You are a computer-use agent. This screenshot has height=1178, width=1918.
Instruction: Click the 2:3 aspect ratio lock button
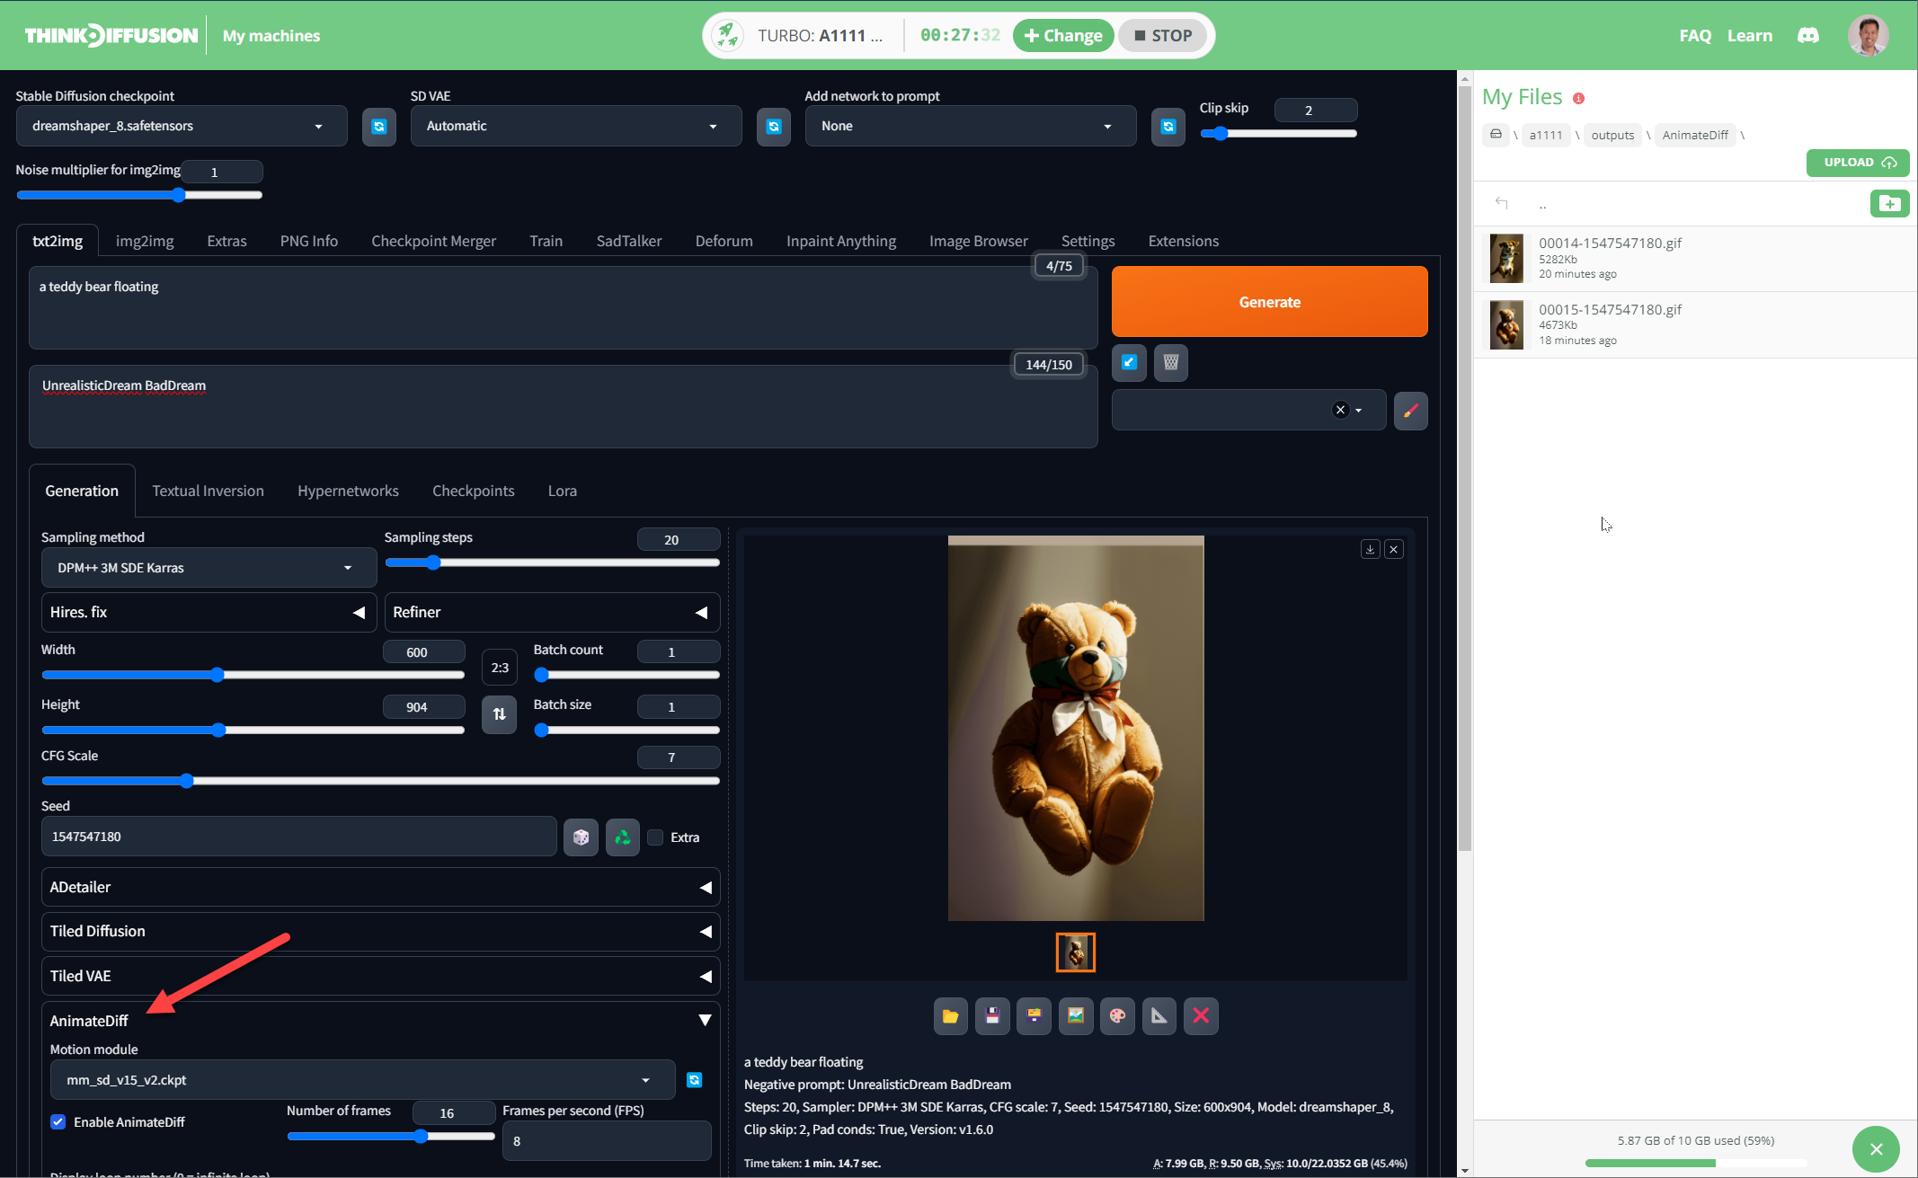[500, 668]
